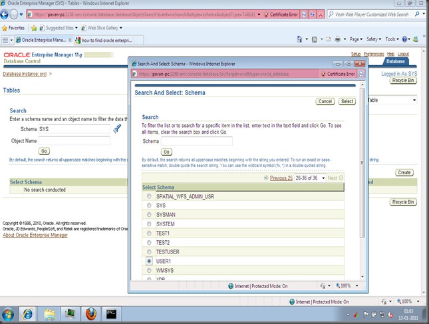The height and width of the screenshot is (324, 429).
Task: Click the add to favorites bar icon
Action: pyautogui.click(x=34, y=28)
